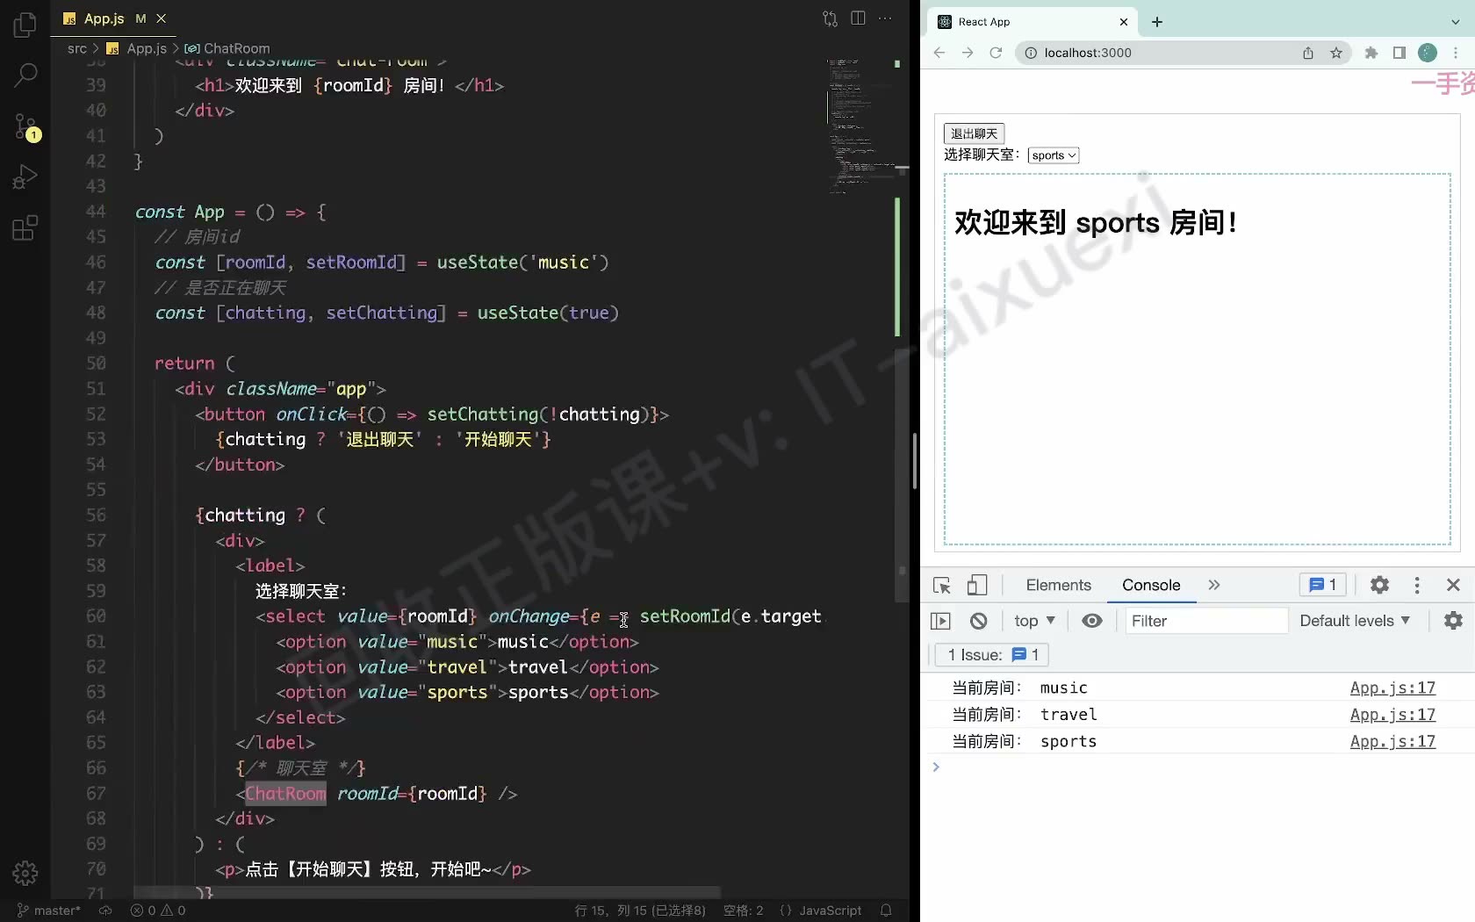Open Source Control view with badge
The height and width of the screenshot is (922, 1475).
pos(25,126)
